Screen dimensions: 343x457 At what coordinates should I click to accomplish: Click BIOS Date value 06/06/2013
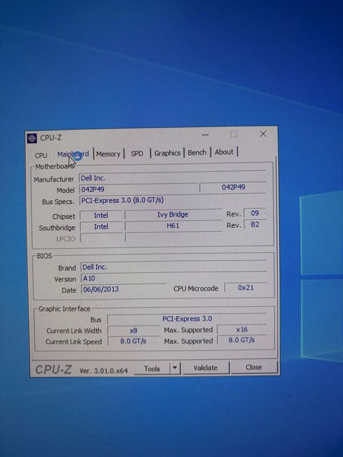pos(123,289)
